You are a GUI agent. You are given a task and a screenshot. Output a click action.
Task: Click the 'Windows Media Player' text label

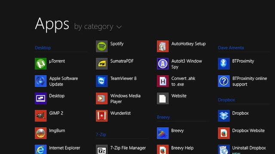pyautogui.click(x=125, y=99)
